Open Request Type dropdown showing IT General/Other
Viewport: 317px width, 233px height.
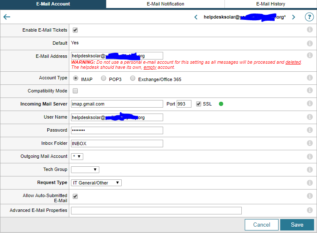96,183
